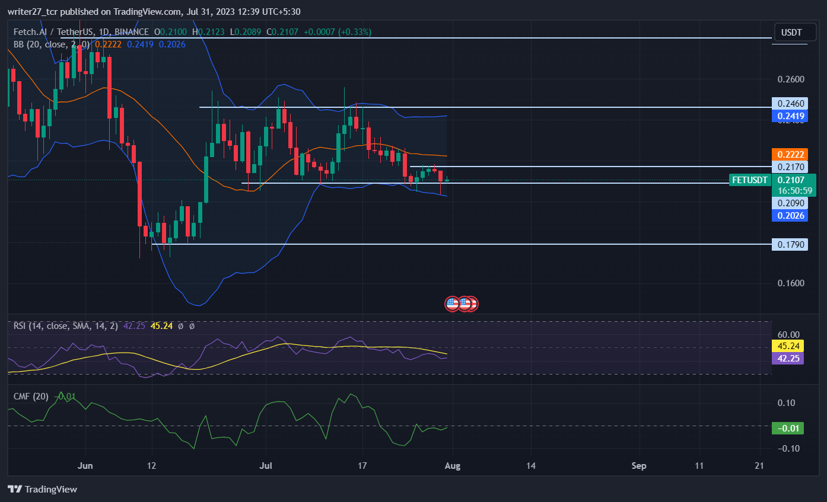Click the purple 42.25 RSI scale label
The image size is (827, 502).
pyautogui.click(x=787, y=358)
